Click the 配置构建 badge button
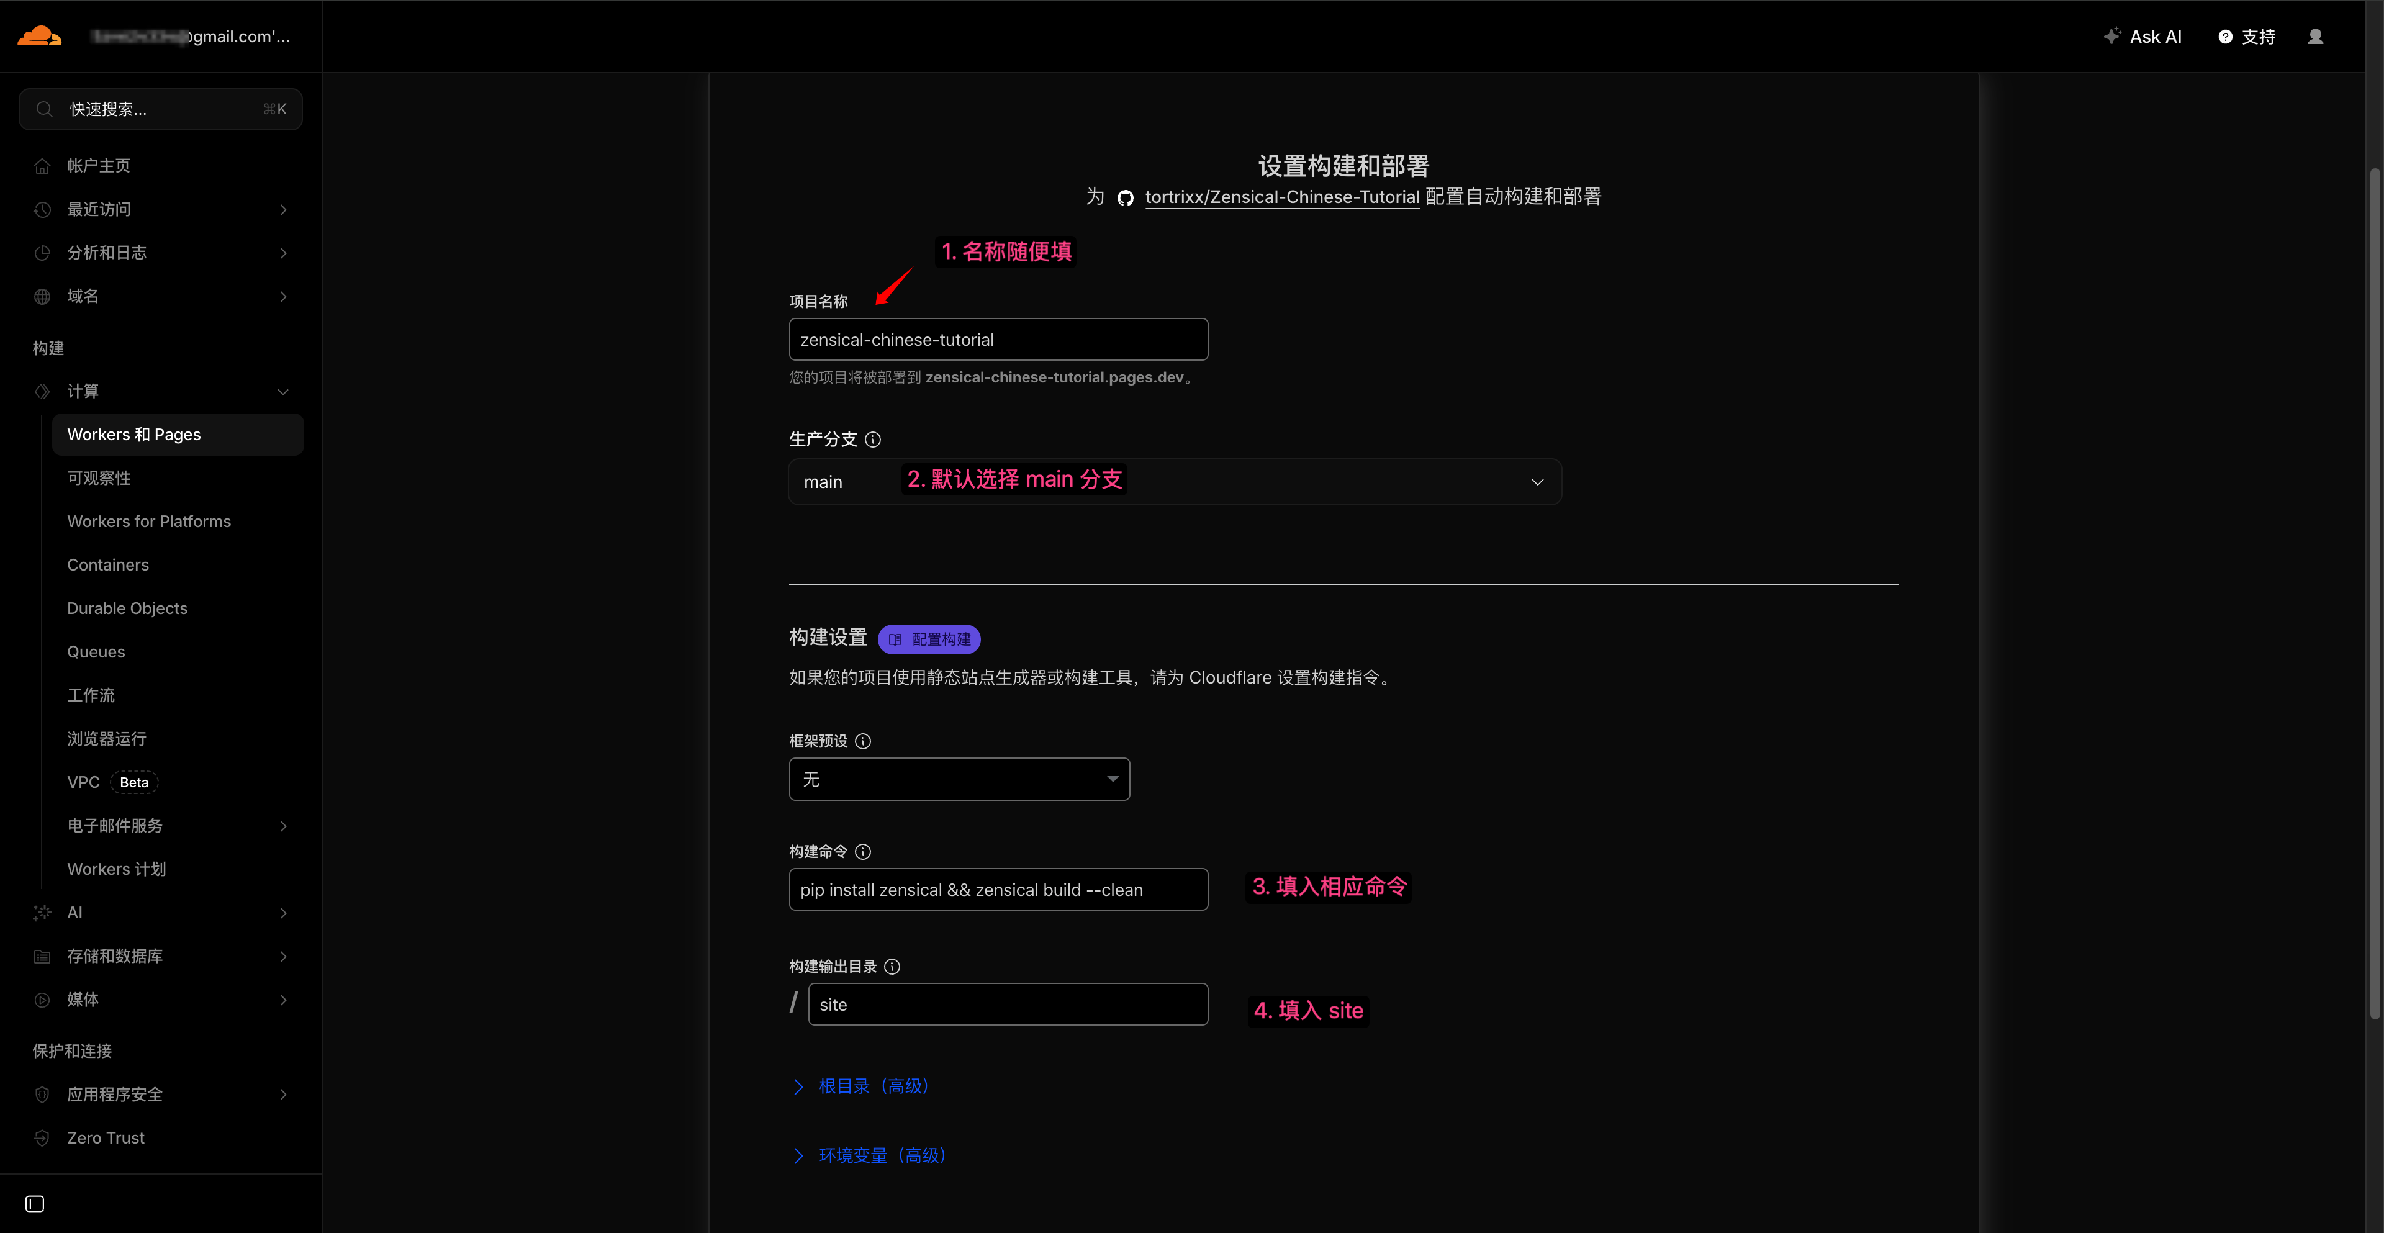 tap(928, 639)
